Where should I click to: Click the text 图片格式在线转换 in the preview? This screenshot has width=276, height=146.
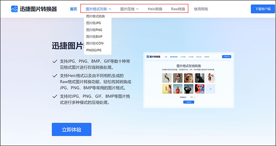(x=189, y=66)
